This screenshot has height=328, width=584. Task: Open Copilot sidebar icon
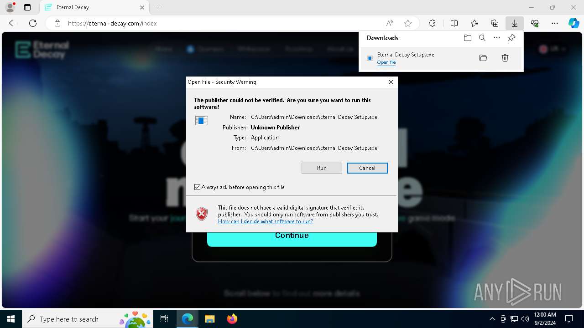tap(574, 23)
